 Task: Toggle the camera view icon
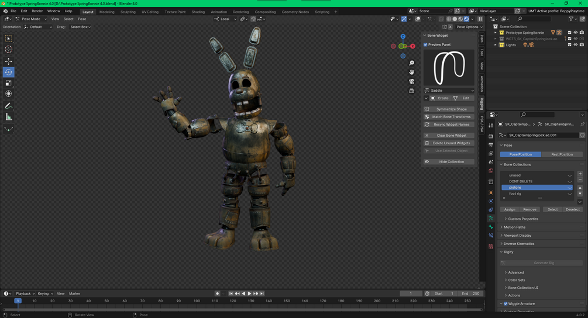pos(411,81)
